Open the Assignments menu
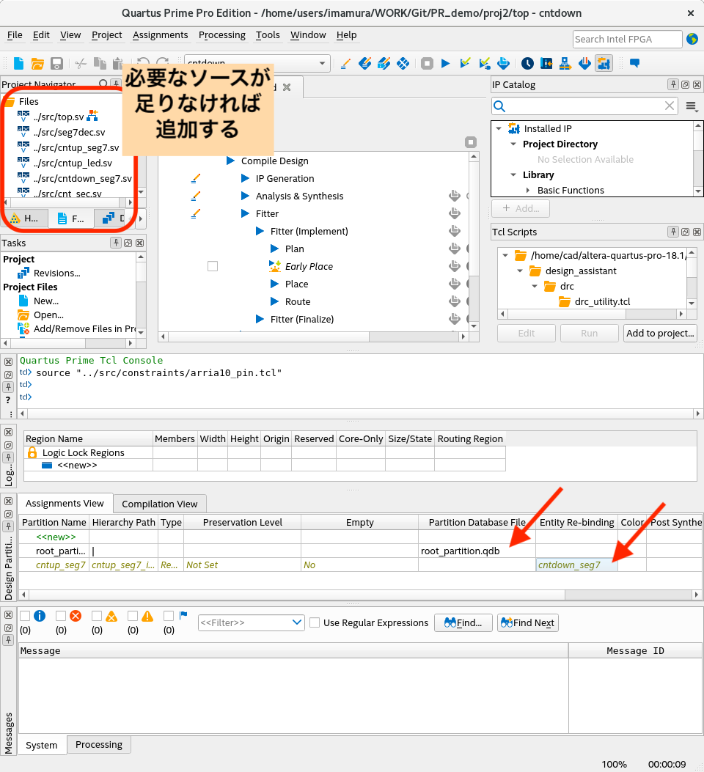Viewport: 704px width, 772px height. click(160, 35)
